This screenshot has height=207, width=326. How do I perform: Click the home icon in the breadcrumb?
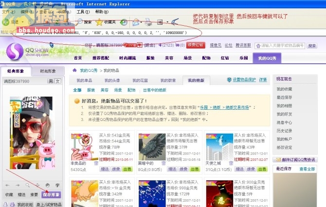coord(74,70)
